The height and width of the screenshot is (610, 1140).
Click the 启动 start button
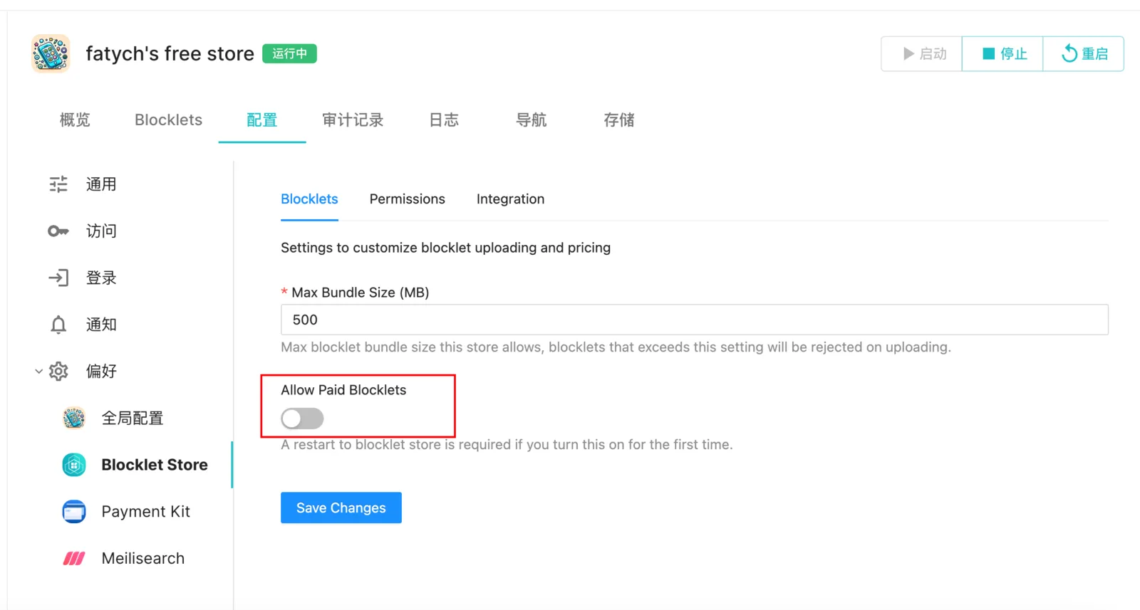[x=922, y=54]
